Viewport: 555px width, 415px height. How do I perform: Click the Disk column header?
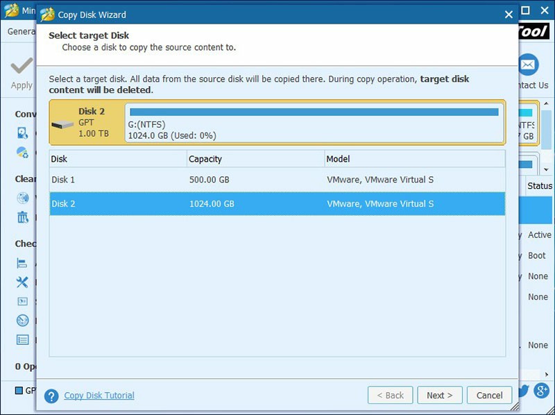tap(118, 159)
